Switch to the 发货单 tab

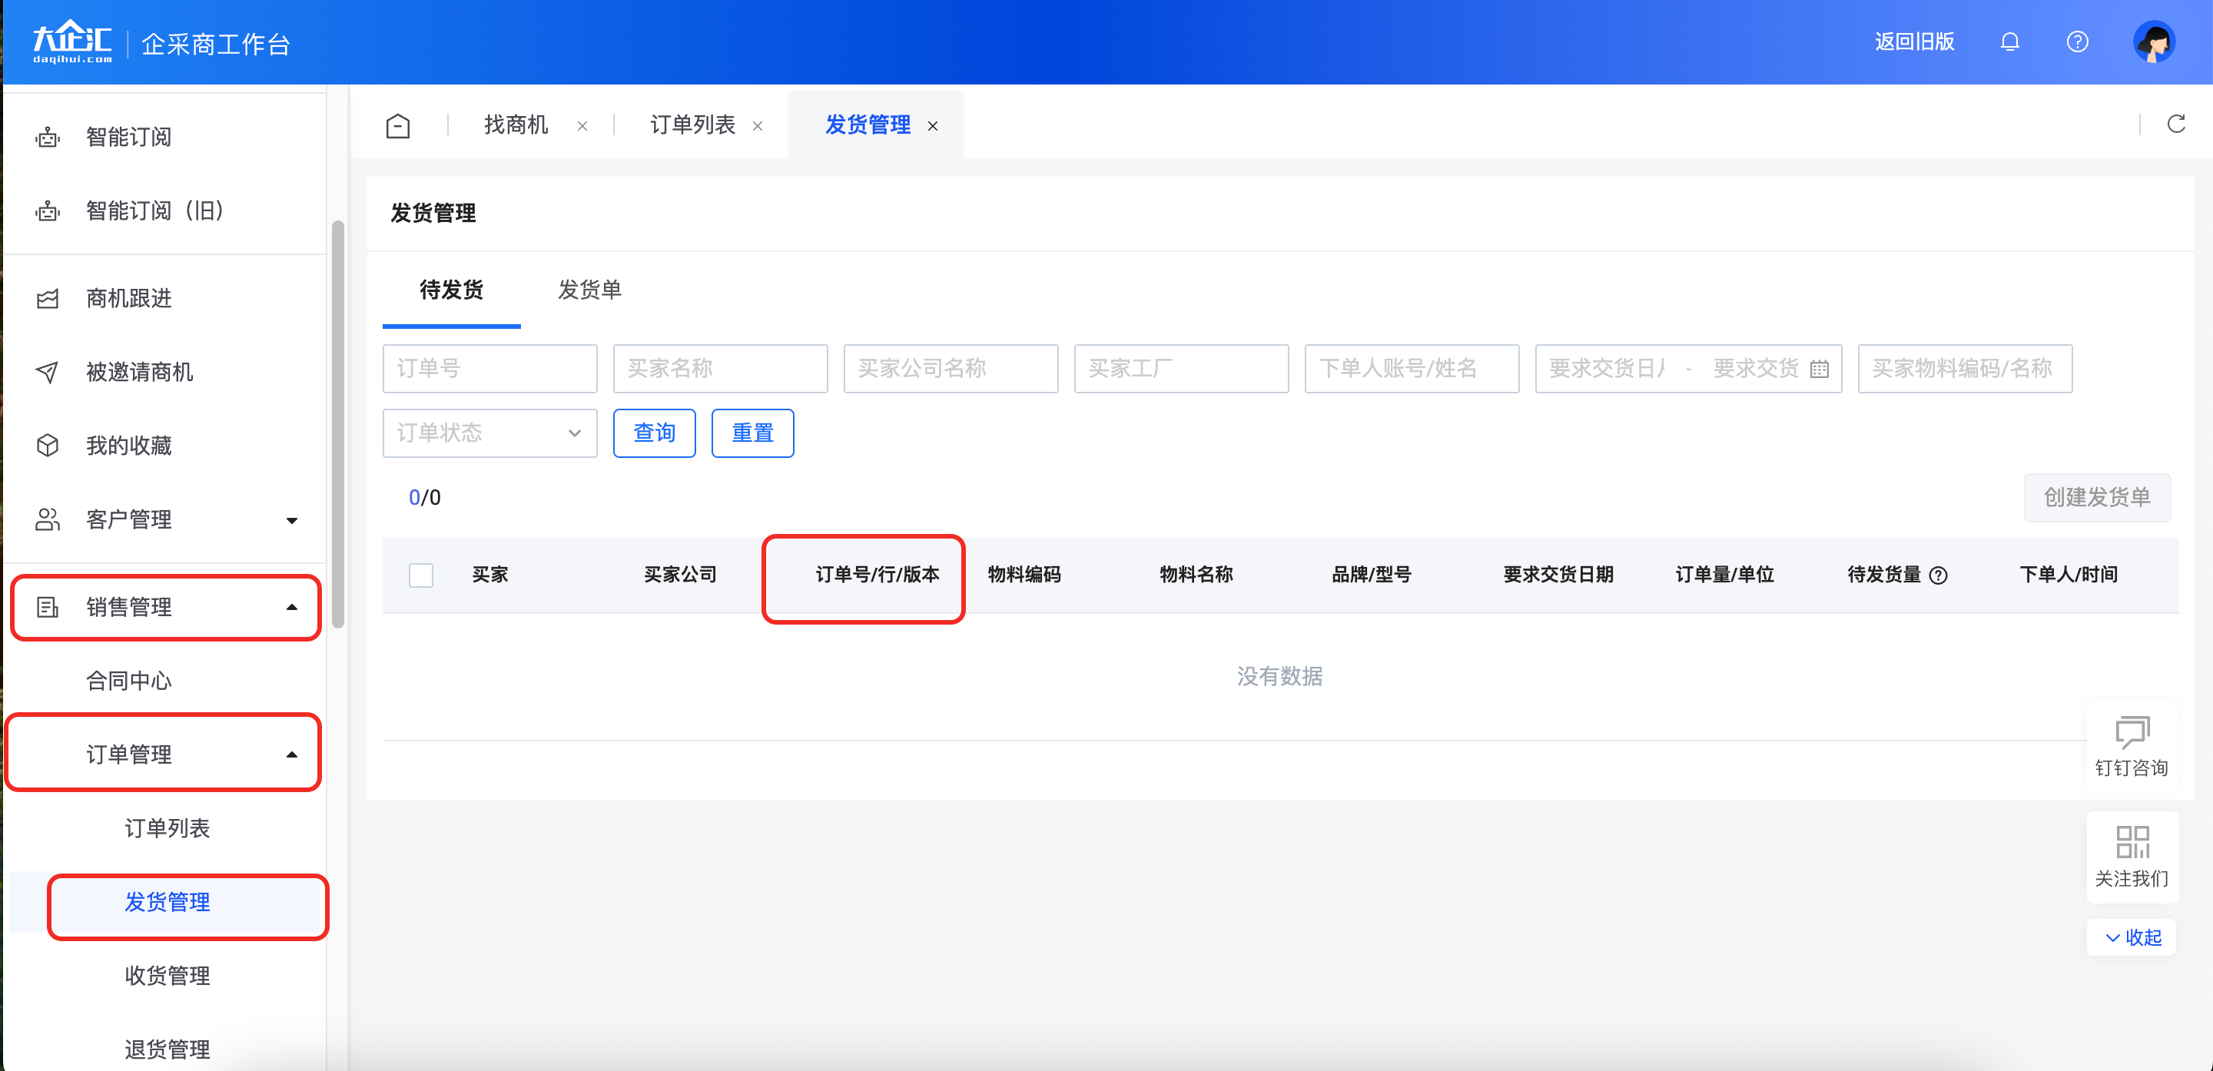(589, 290)
